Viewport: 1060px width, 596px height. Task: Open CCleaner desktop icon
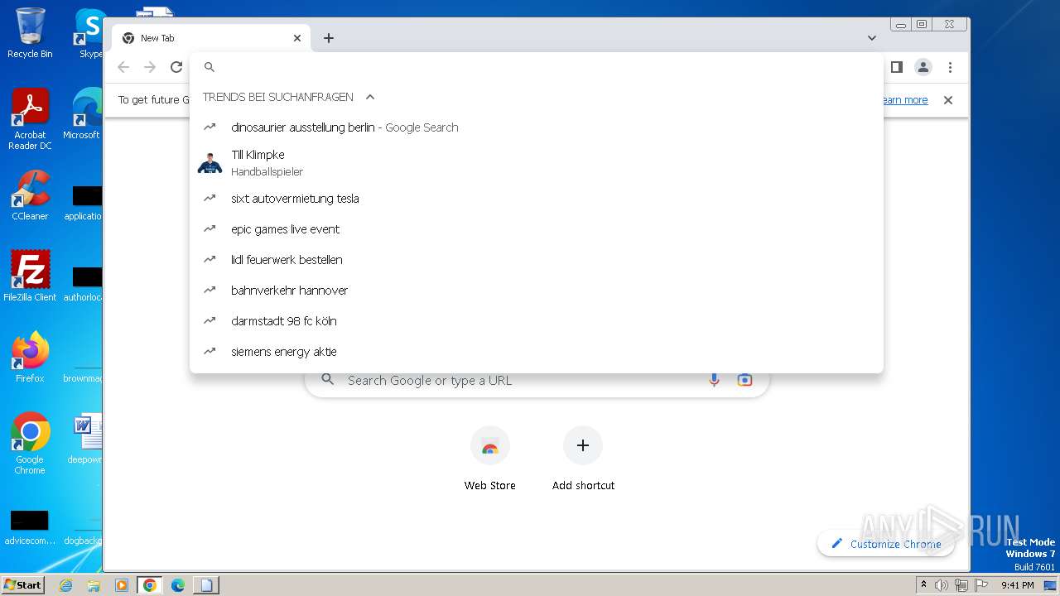(30, 195)
